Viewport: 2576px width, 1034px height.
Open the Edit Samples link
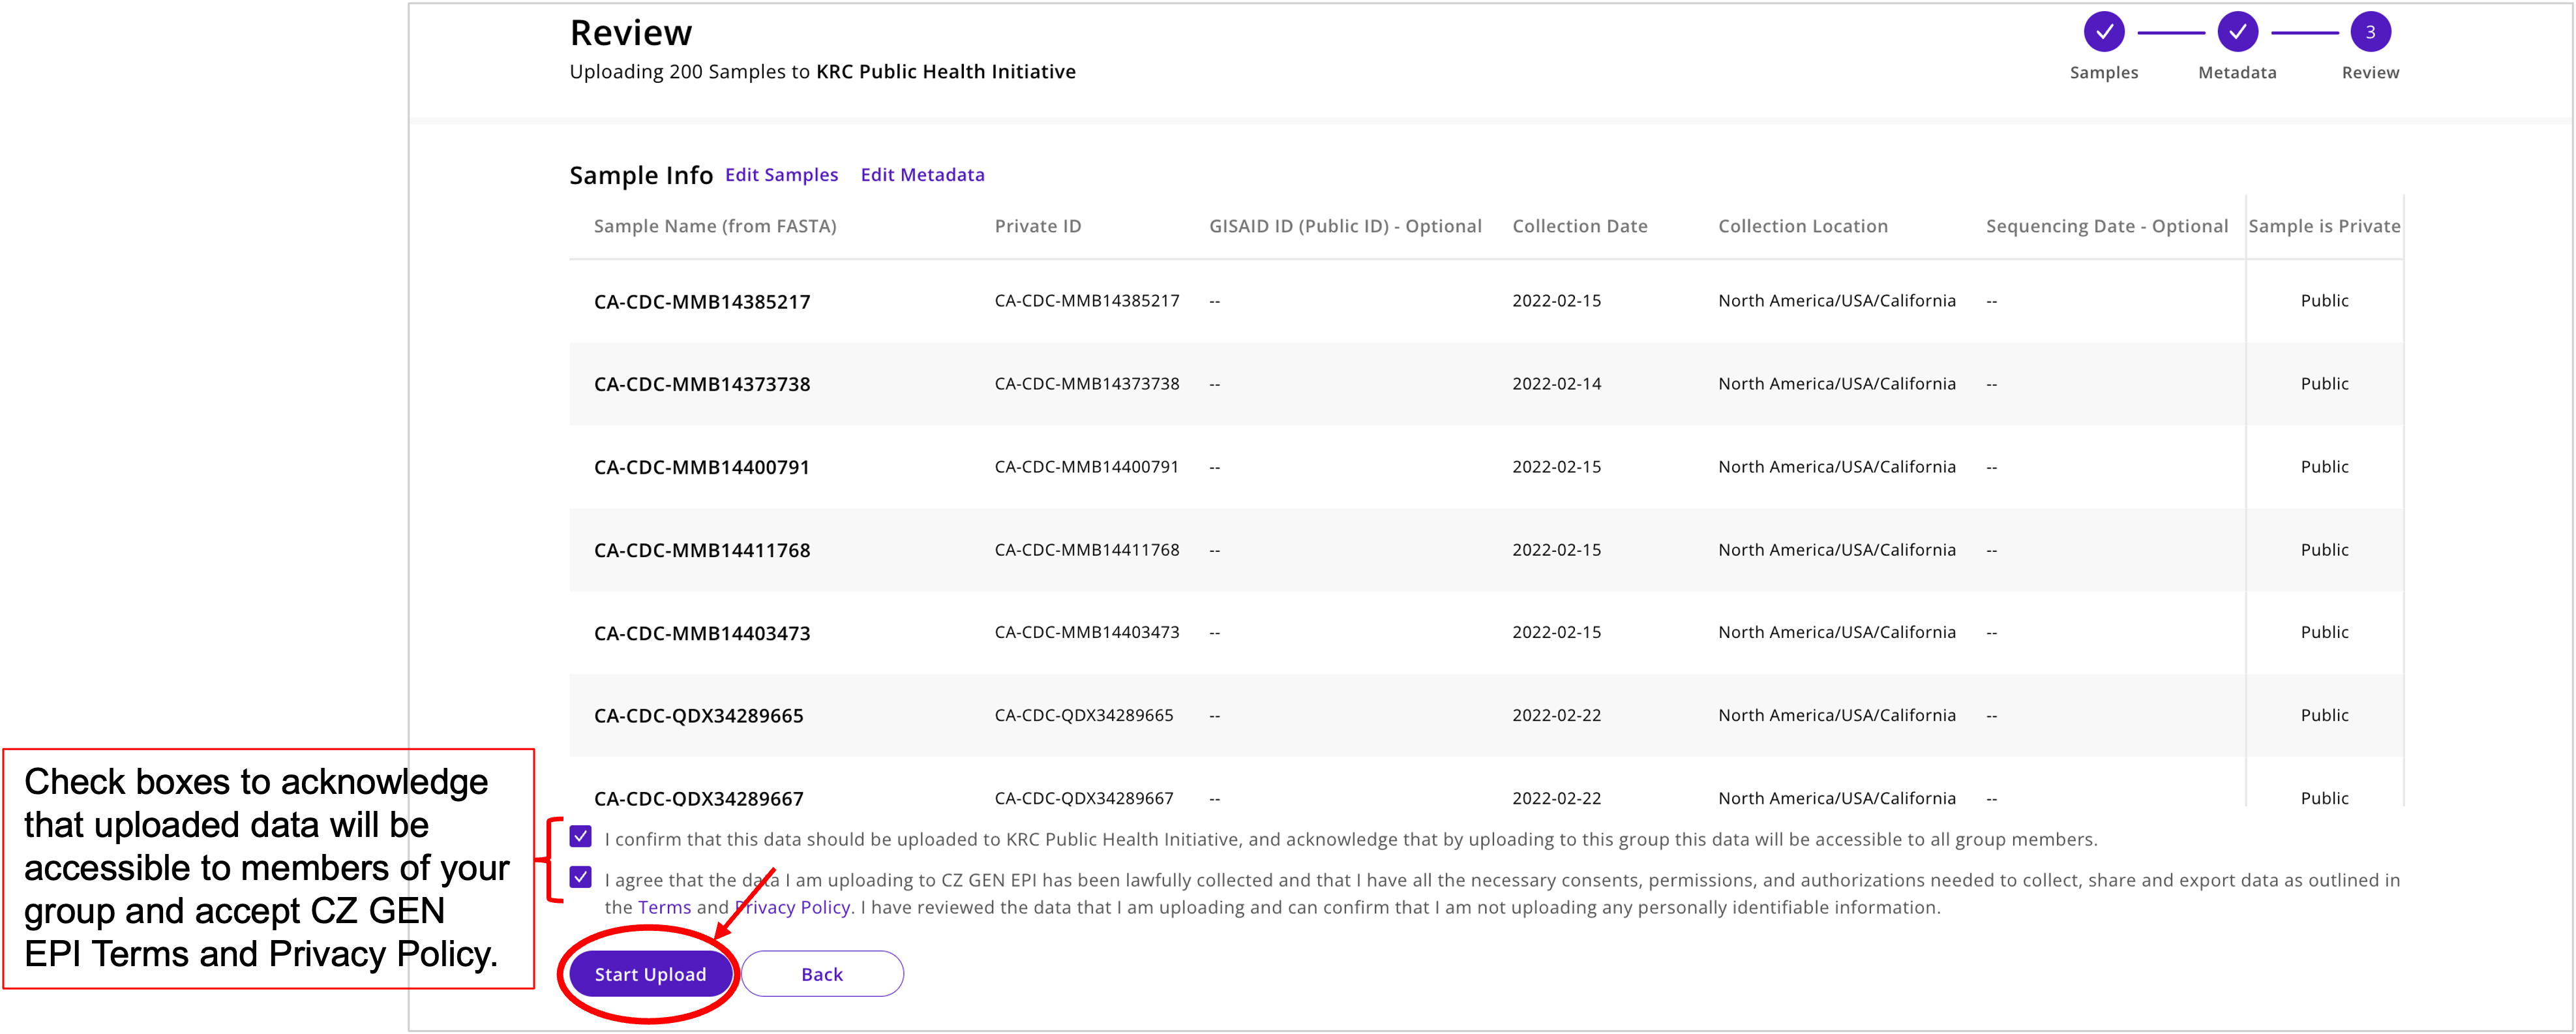[x=781, y=175]
